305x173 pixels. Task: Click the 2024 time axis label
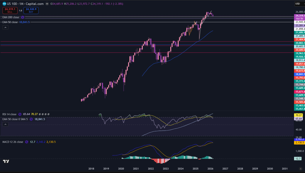tap(180, 169)
